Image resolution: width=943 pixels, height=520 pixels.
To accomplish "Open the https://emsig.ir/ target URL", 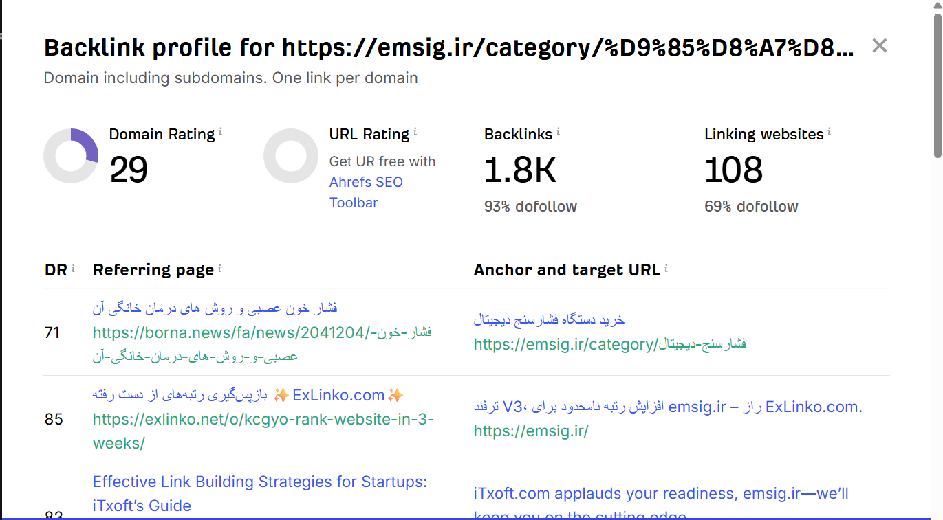I will [x=531, y=431].
